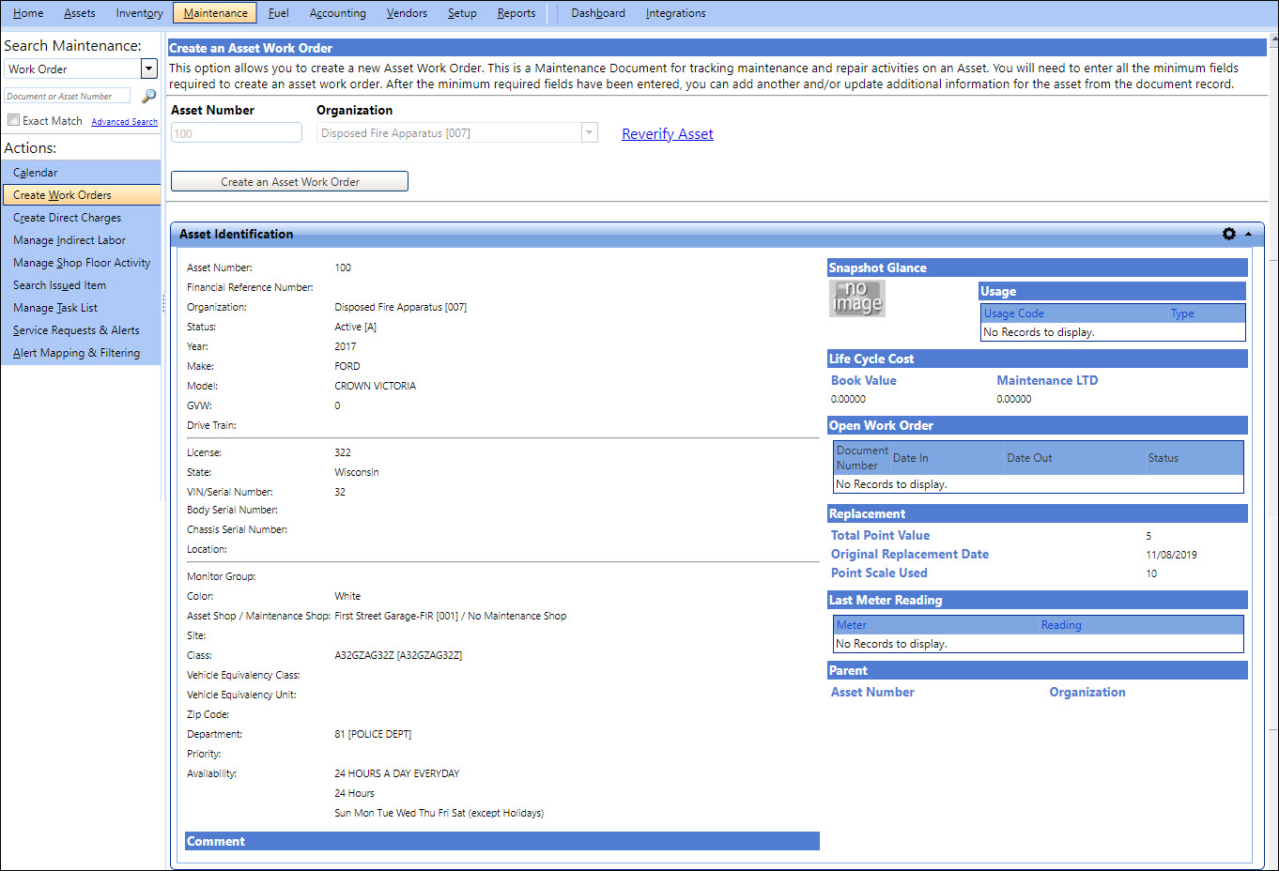Screen dimensions: 1279x871
Task: Open the Calendar action
Action: [x=81, y=173]
